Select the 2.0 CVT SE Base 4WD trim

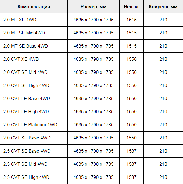(x=27, y=138)
